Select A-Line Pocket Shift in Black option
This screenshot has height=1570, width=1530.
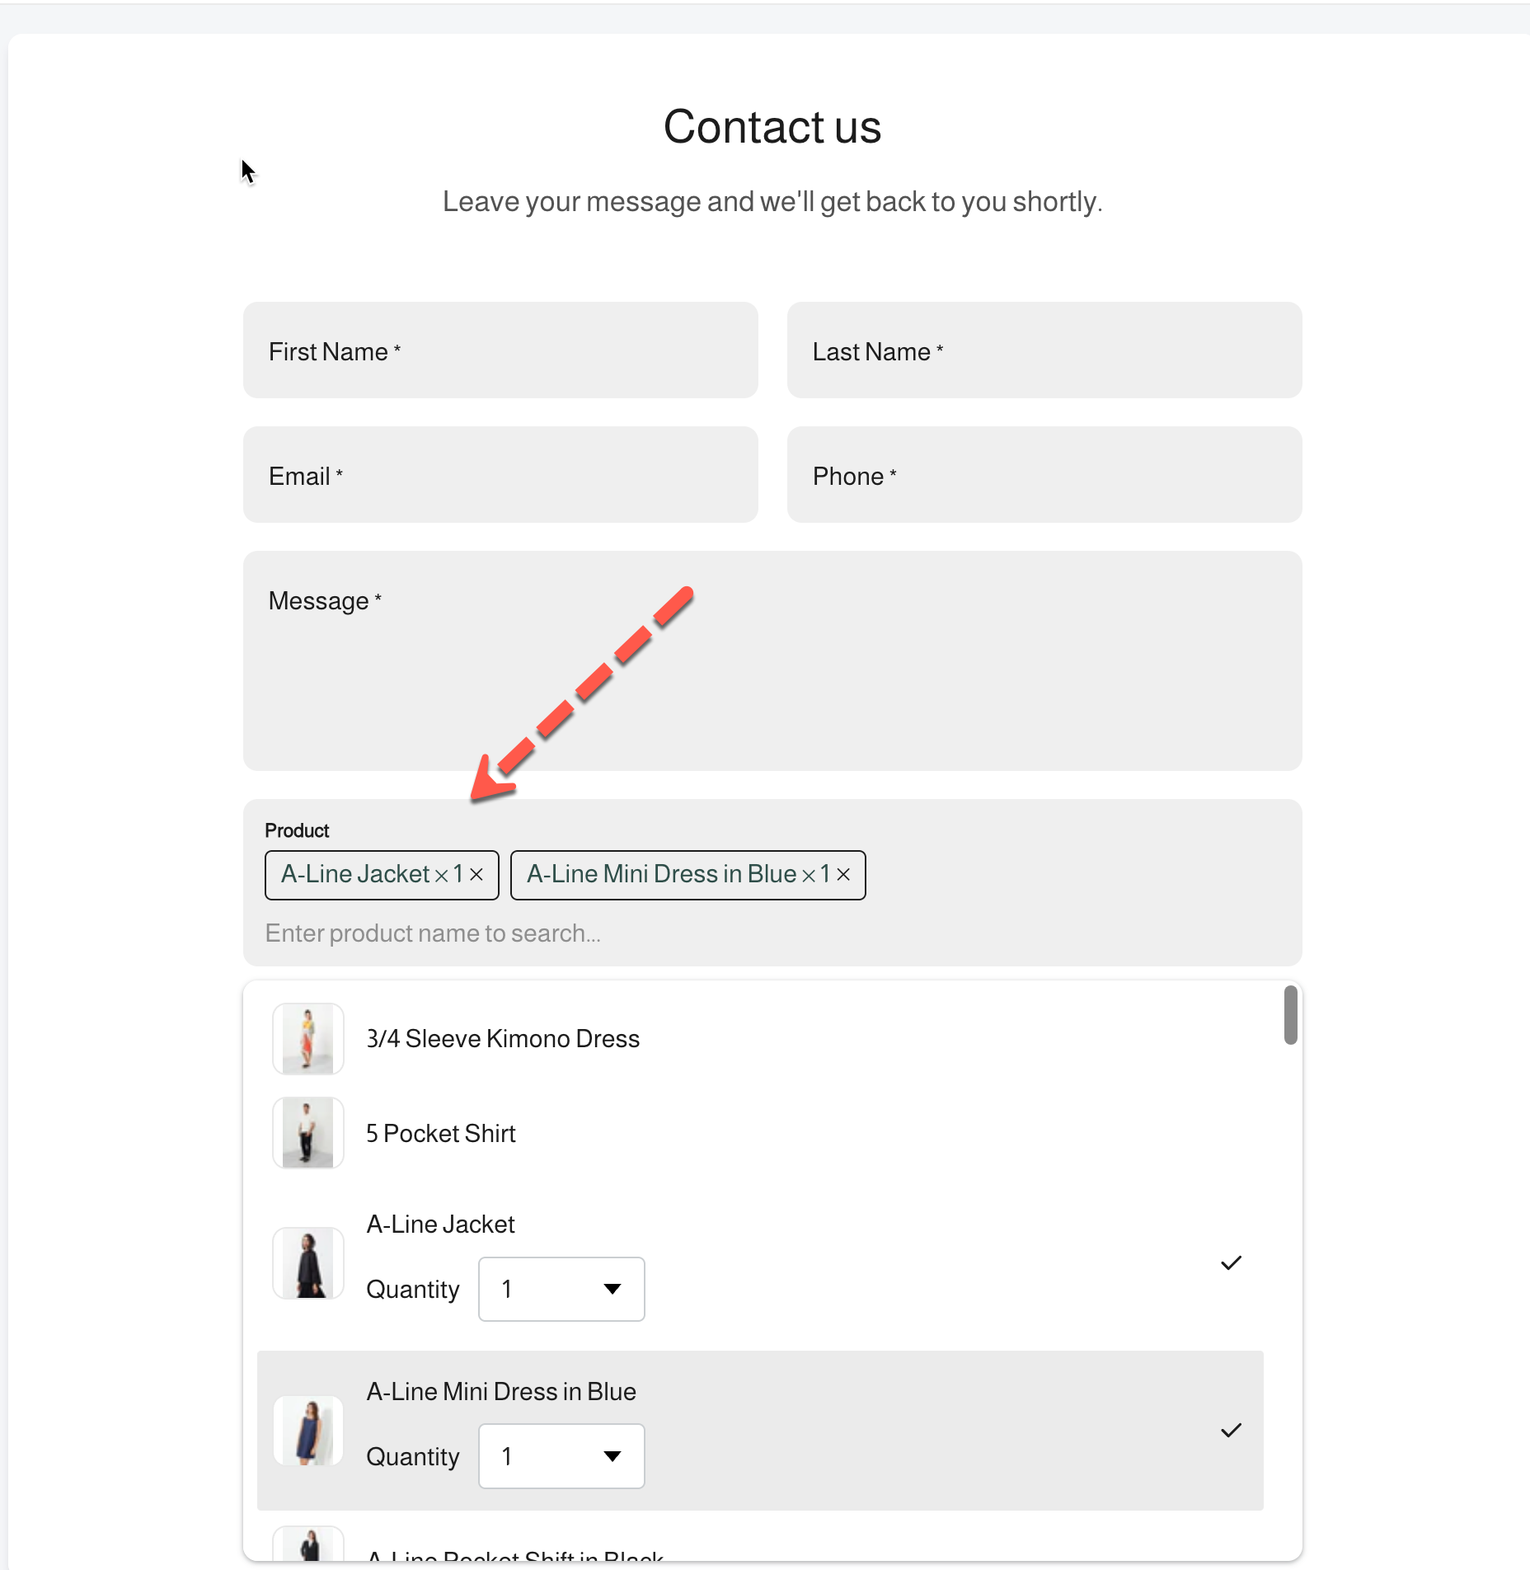(515, 1556)
